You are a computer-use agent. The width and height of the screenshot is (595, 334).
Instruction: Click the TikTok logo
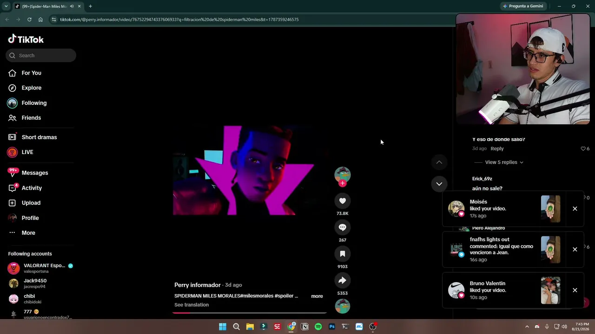[x=26, y=39]
